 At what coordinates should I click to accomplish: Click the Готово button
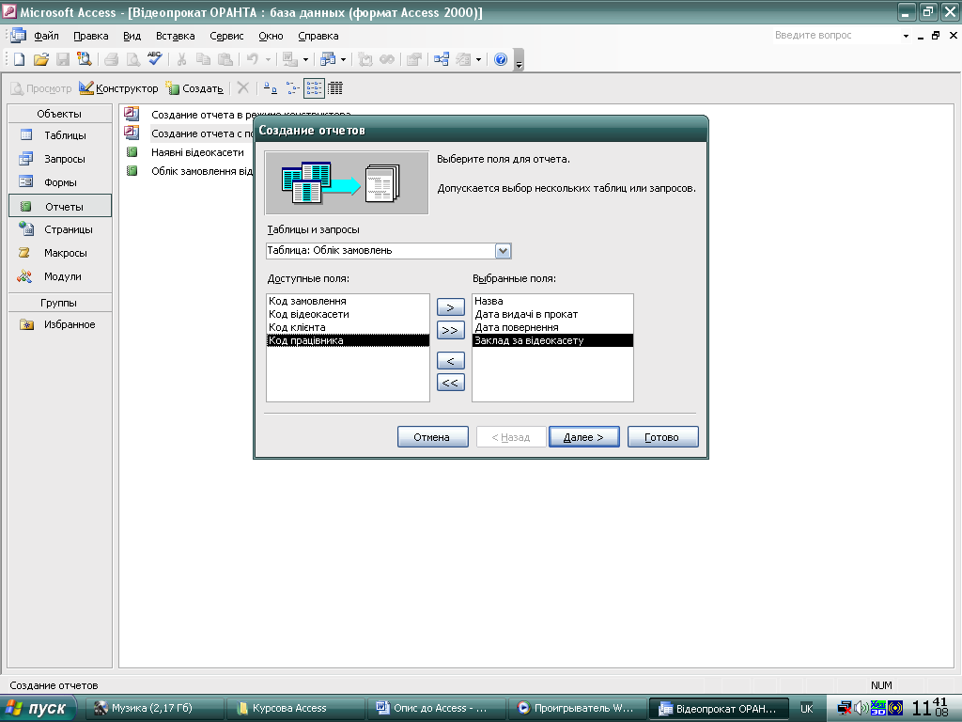[662, 437]
